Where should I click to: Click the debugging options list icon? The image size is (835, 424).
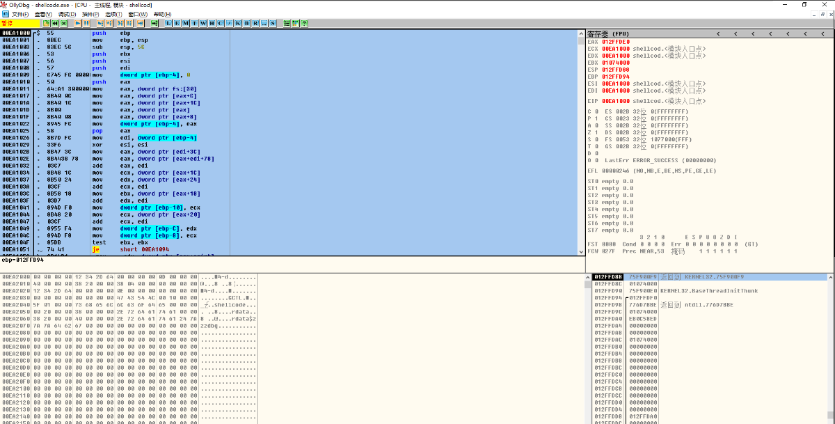287,23
